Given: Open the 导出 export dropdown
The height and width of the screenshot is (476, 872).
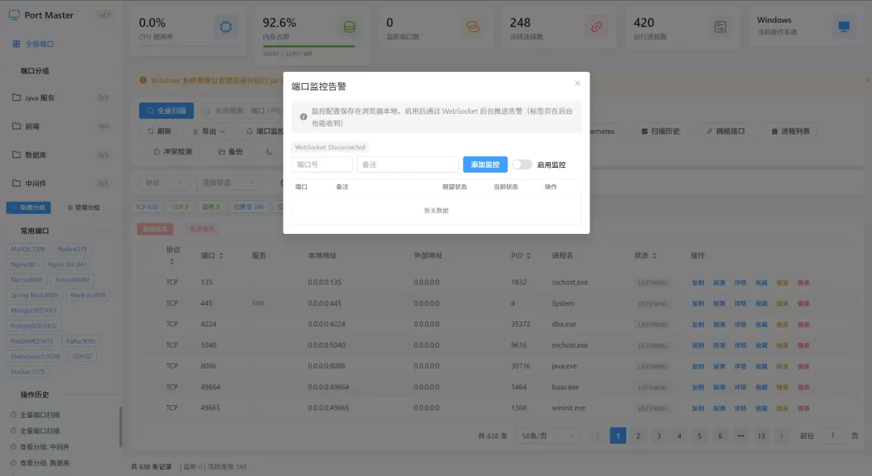Looking at the screenshot, I should [208, 132].
